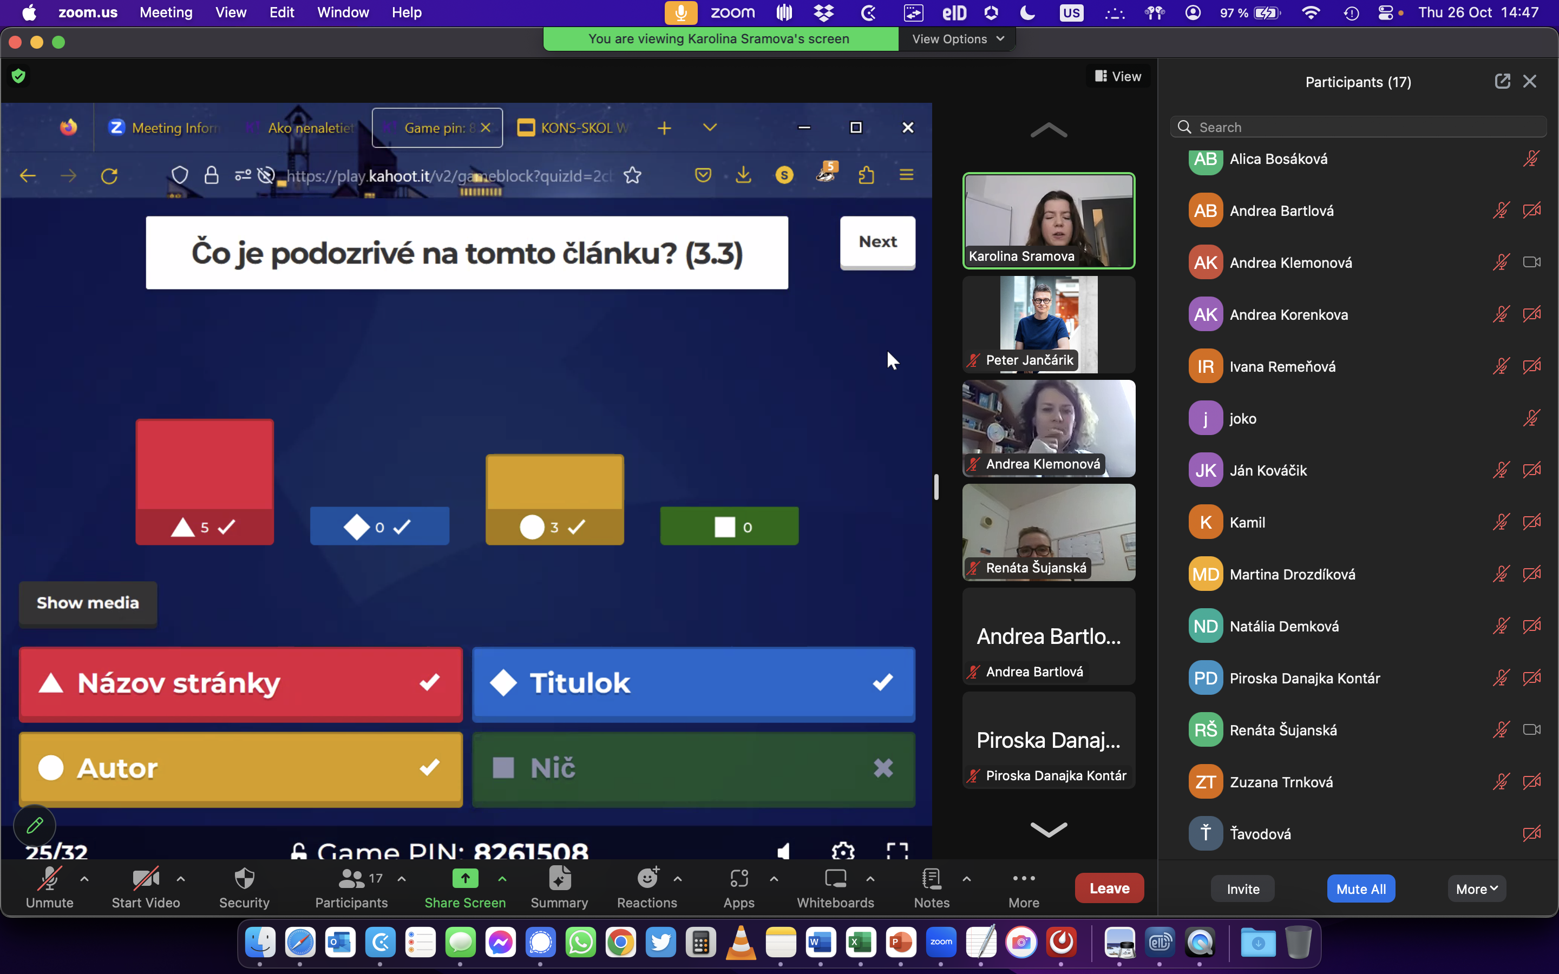Expand Reactions options arrow
Screen dimensions: 1559x974
click(x=678, y=879)
